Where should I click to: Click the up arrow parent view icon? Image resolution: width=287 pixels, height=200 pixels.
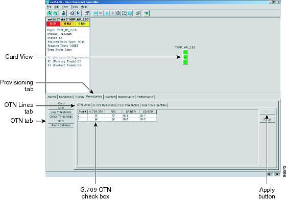coord(107,13)
